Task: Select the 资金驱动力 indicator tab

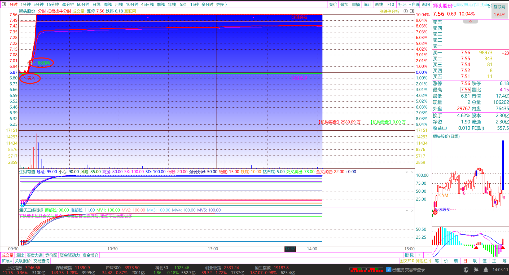Action: click(x=70, y=255)
